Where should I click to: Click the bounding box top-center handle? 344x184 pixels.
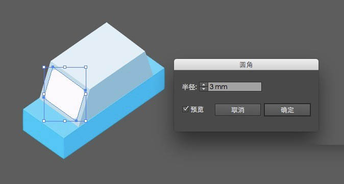click(65, 67)
